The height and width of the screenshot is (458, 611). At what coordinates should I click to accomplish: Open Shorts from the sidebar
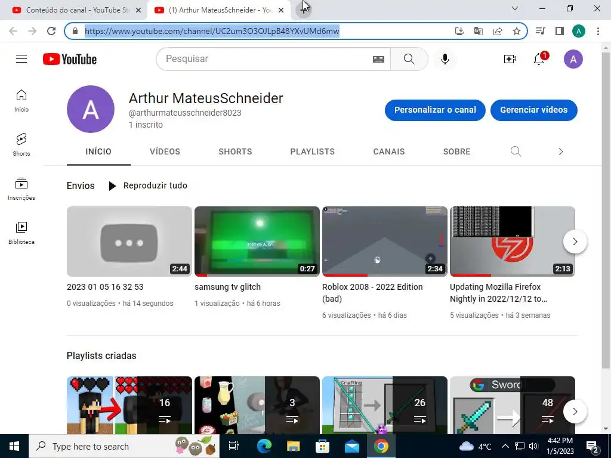[x=21, y=145]
